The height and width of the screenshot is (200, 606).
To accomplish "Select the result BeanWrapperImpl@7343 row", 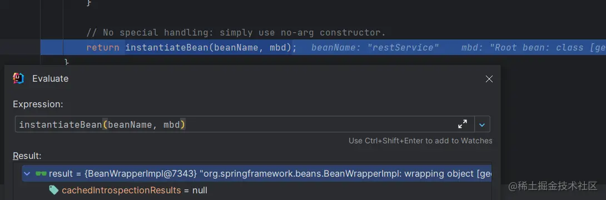I will coord(257,174).
